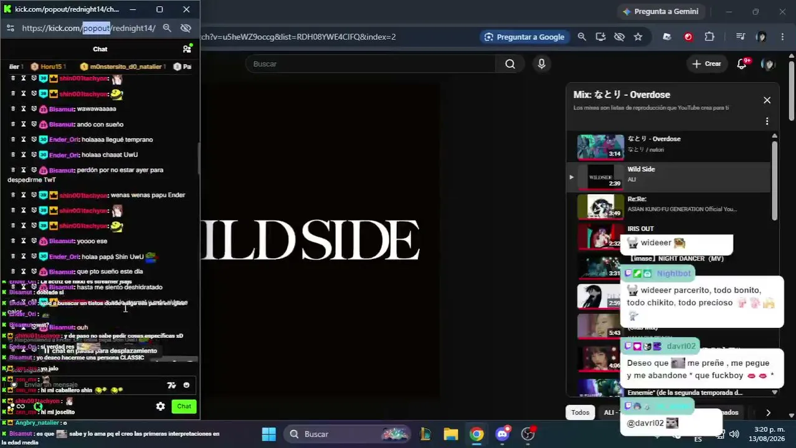Open YouTube account avatar menu
796x448 pixels.
768,63
